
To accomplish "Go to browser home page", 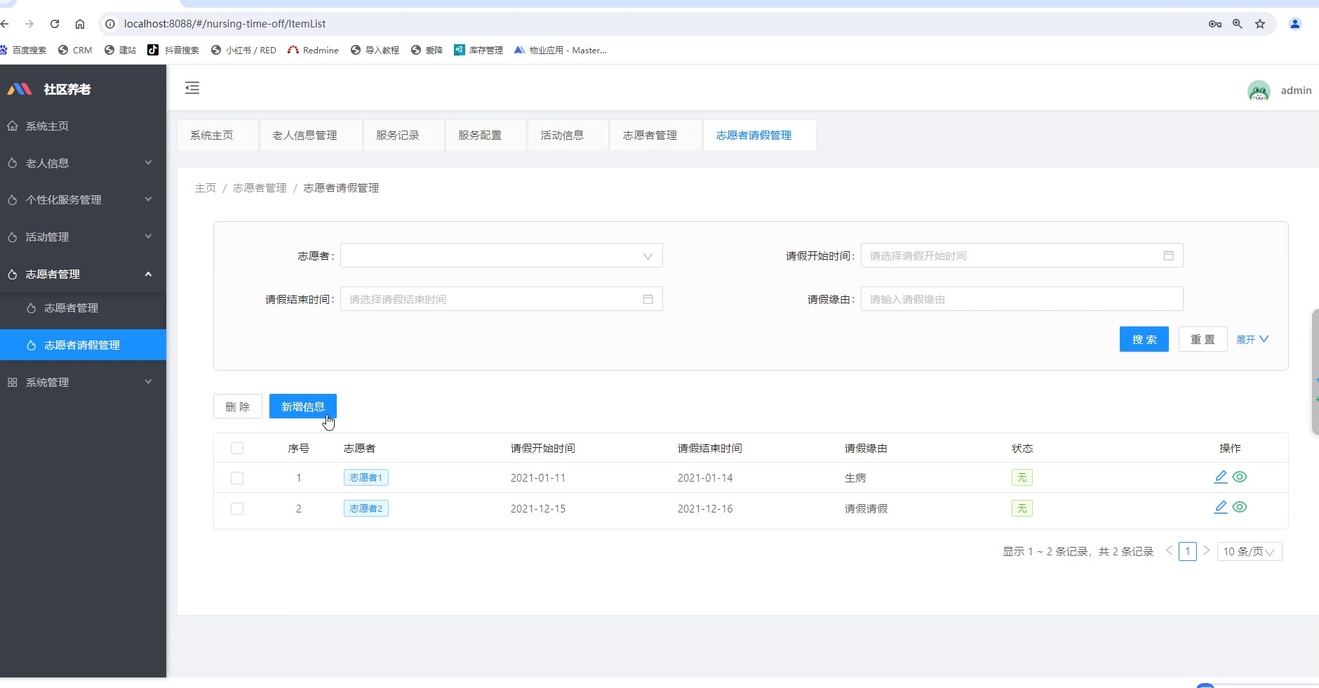I will [x=80, y=24].
